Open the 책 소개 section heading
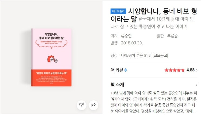The height and width of the screenshot is (115, 201). click(x=117, y=85)
